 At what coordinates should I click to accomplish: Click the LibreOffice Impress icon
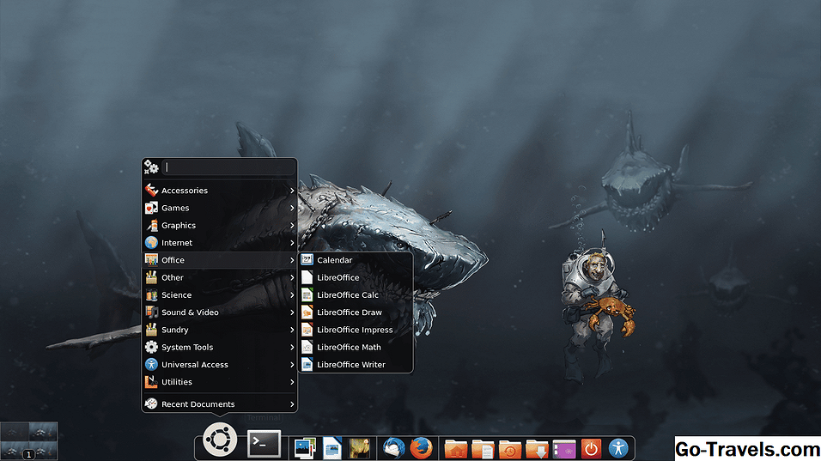point(307,329)
